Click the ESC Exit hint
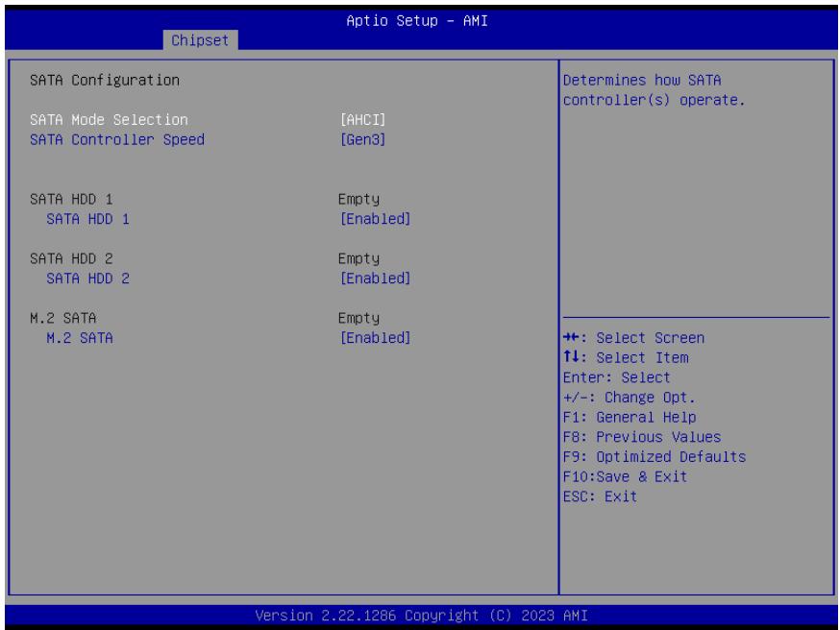 click(x=600, y=496)
